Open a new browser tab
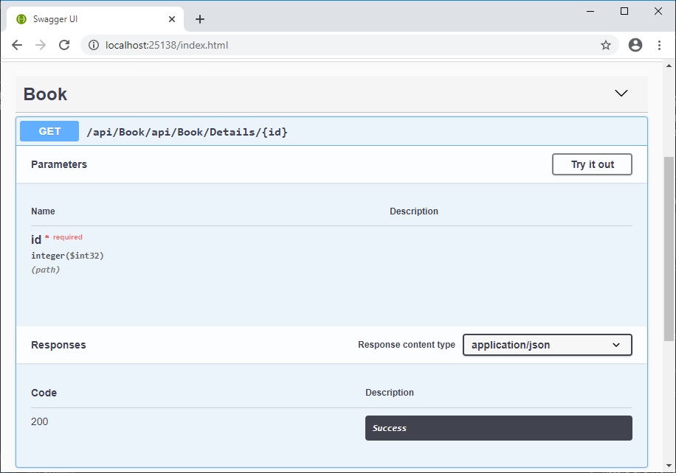 click(x=199, y=19)
